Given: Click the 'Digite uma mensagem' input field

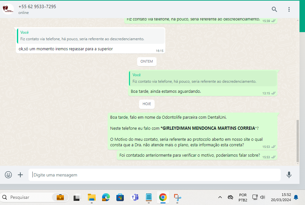Looking at the screenshot, I should tap(155, 175).
